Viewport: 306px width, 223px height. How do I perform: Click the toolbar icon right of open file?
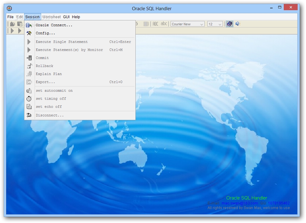pyautogui.click(x=20, y=24)
